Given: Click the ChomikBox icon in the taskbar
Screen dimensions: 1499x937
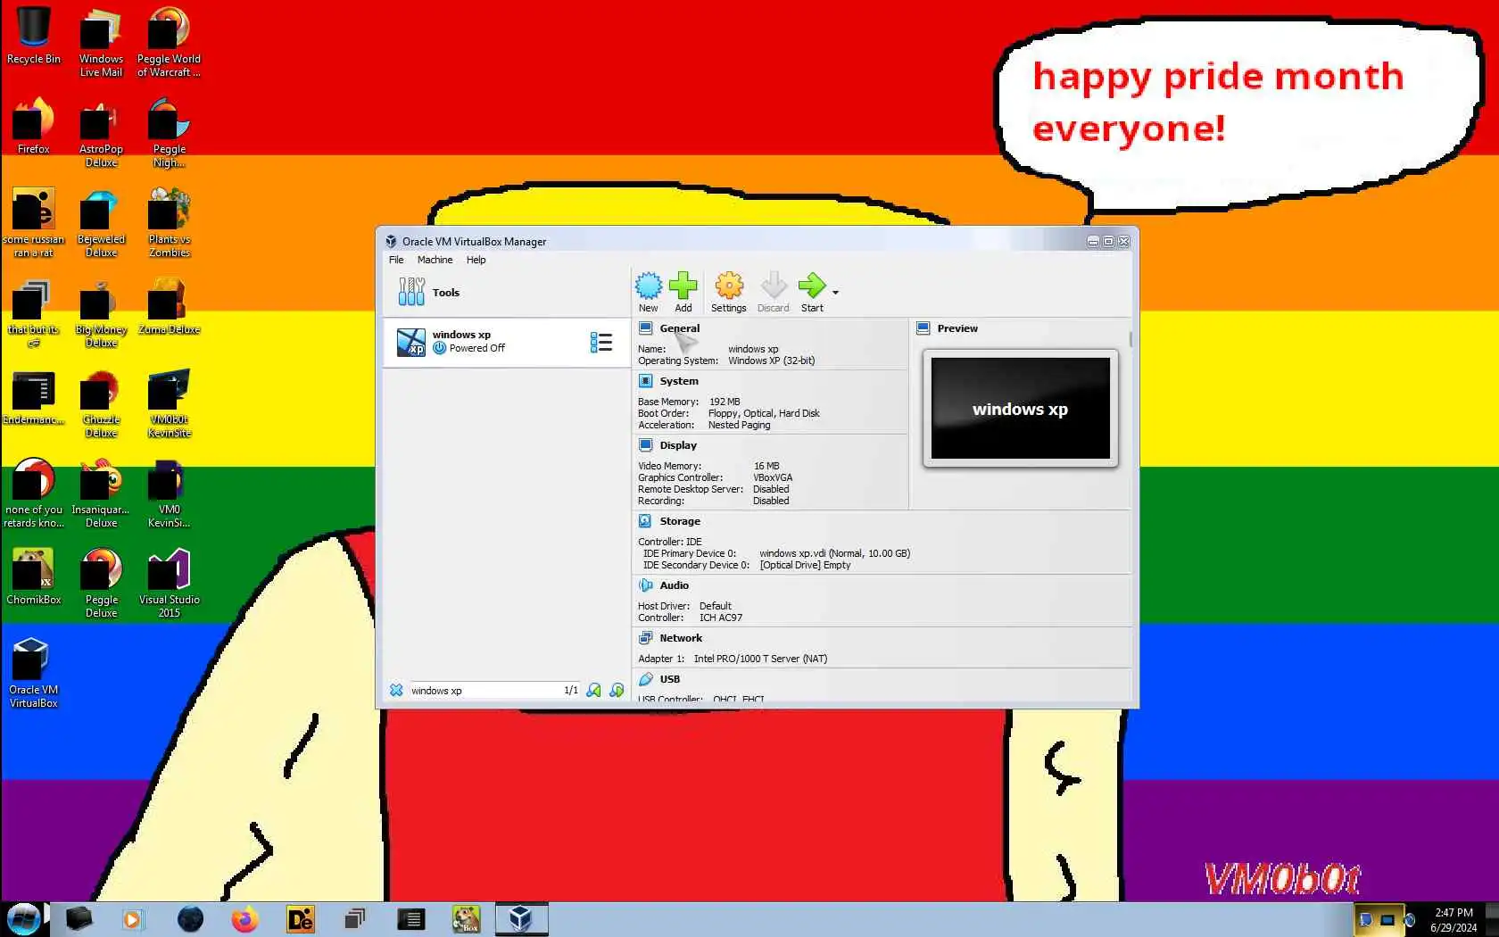Looking at the screenshot, I should tap(466, 919).
